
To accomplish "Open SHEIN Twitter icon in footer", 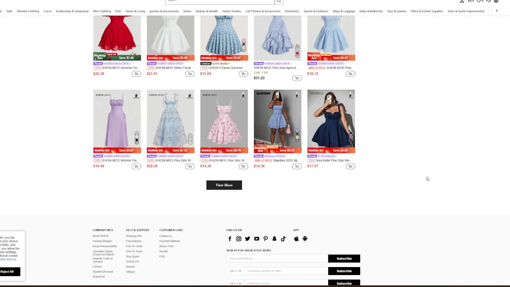I will [247, 239].
